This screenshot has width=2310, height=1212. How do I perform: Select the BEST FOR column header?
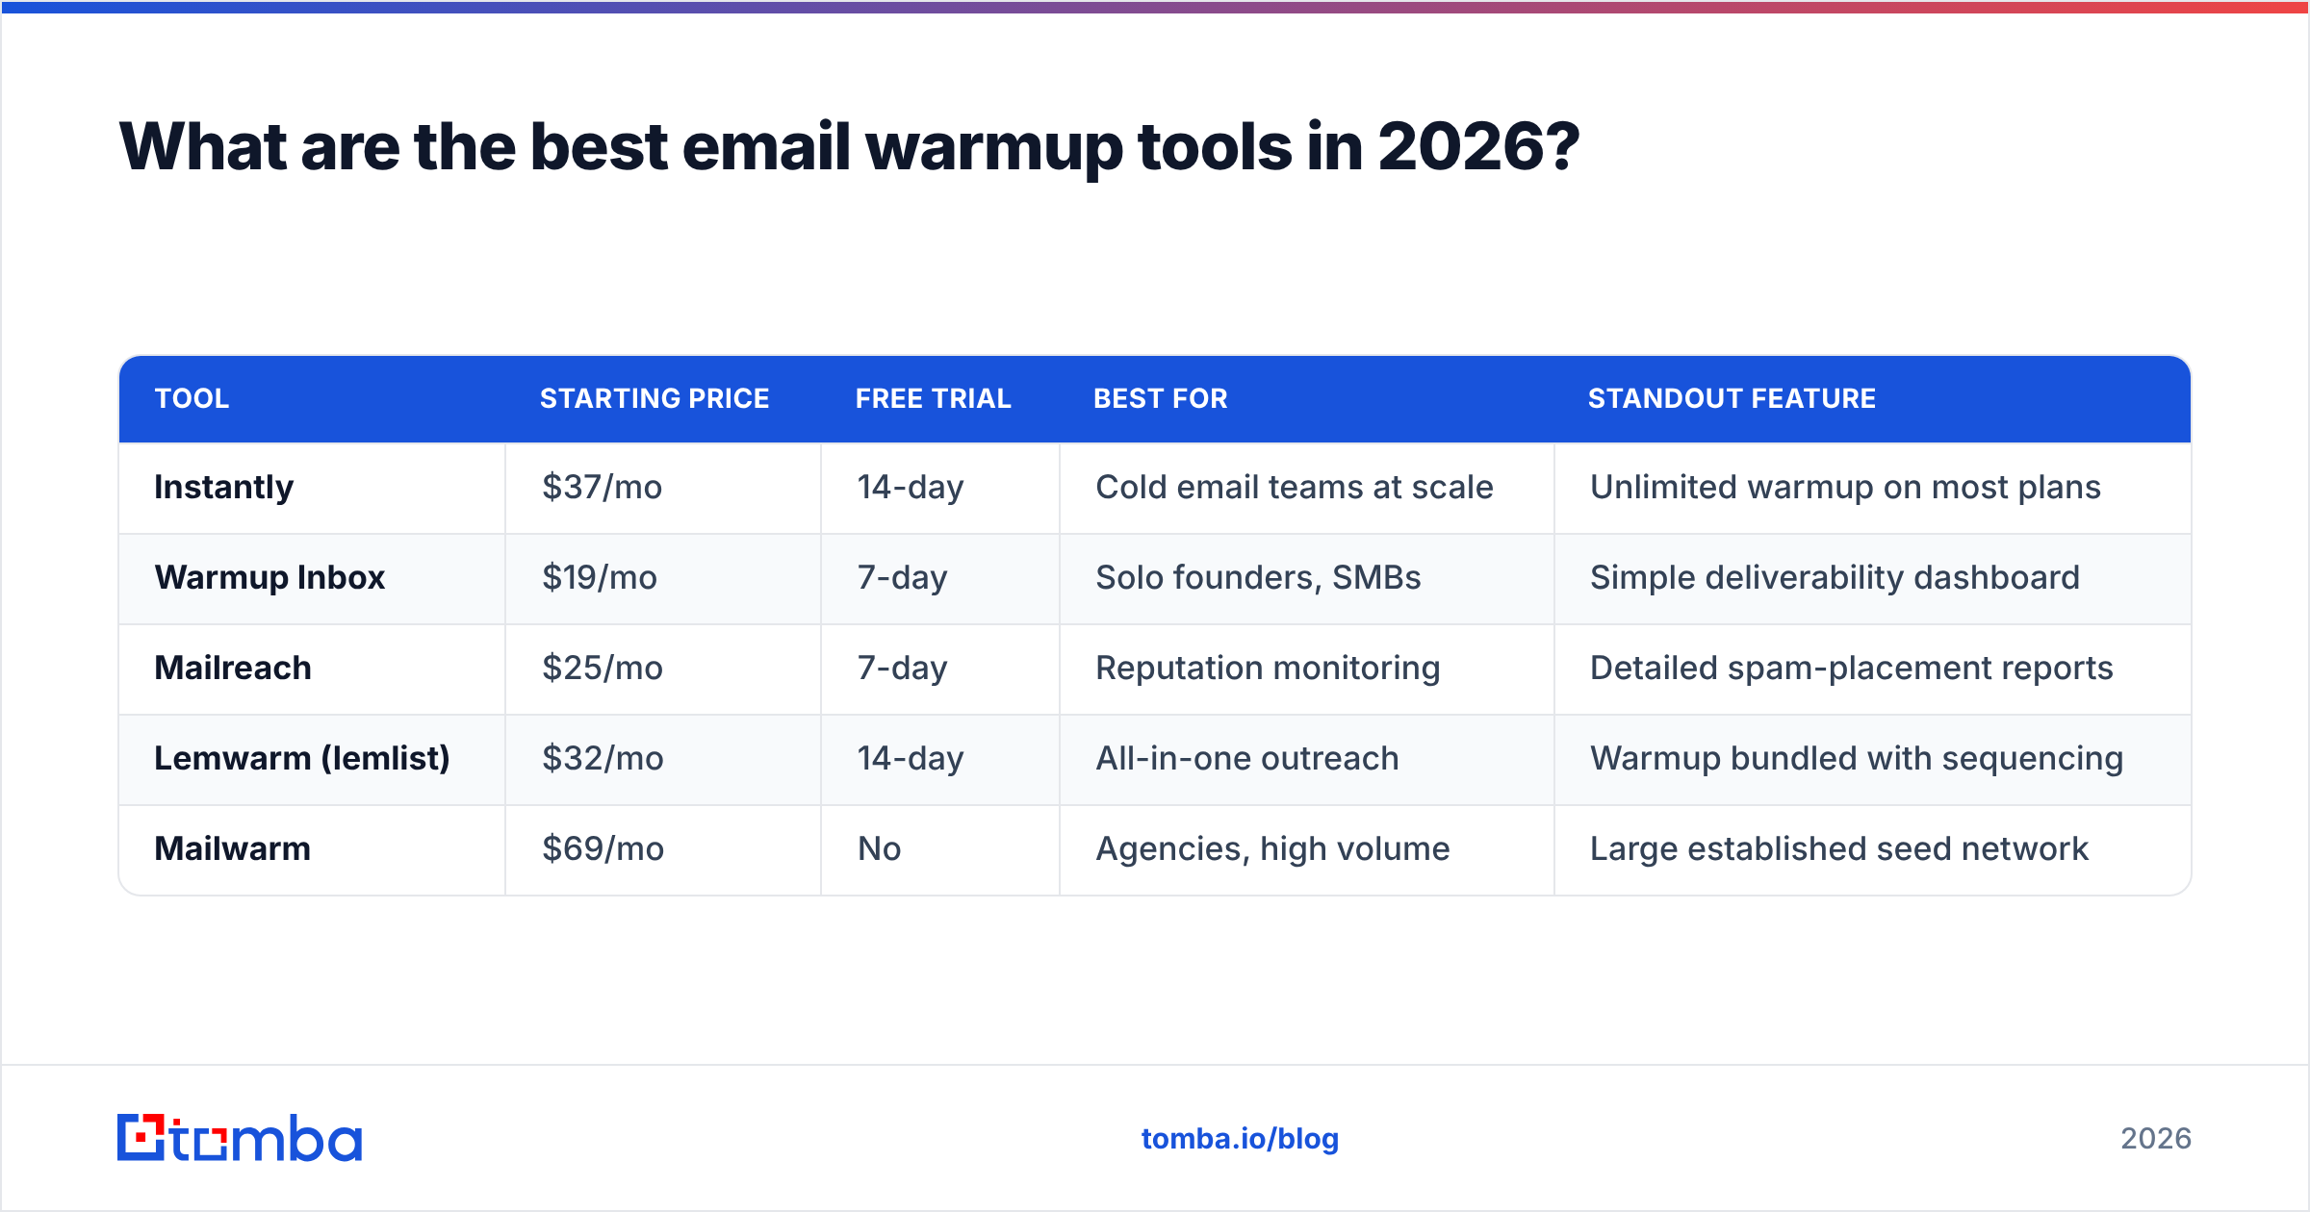pos(1160,398)
